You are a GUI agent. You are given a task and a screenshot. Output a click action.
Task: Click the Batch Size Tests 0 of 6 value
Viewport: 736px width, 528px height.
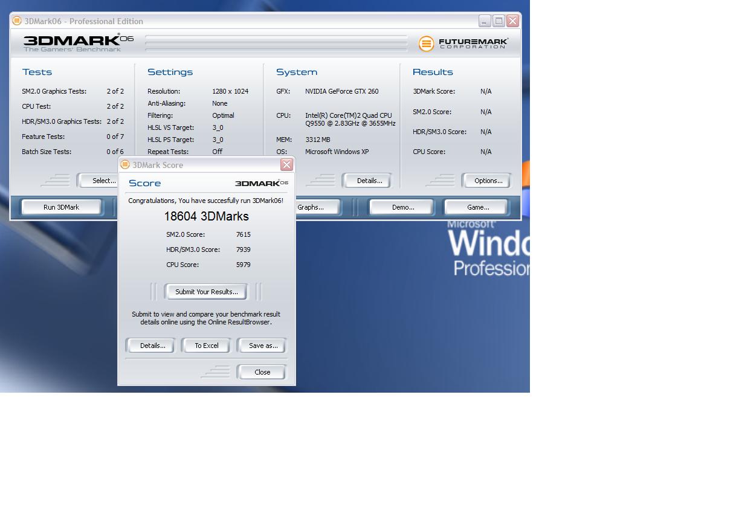click(x=115, y=152)
